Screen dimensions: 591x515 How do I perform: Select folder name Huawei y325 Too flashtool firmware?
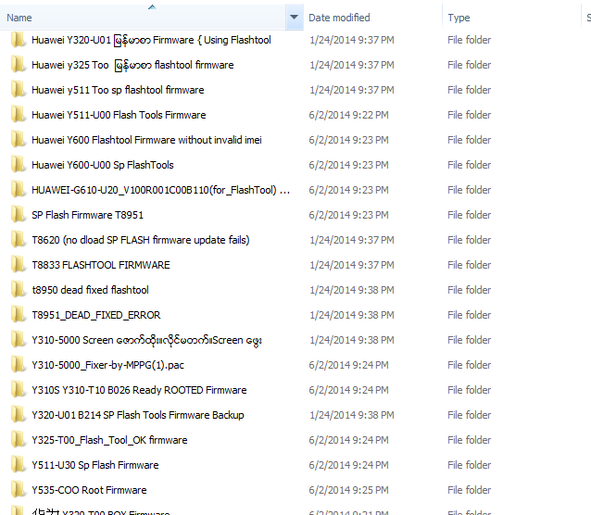[132, 65]
